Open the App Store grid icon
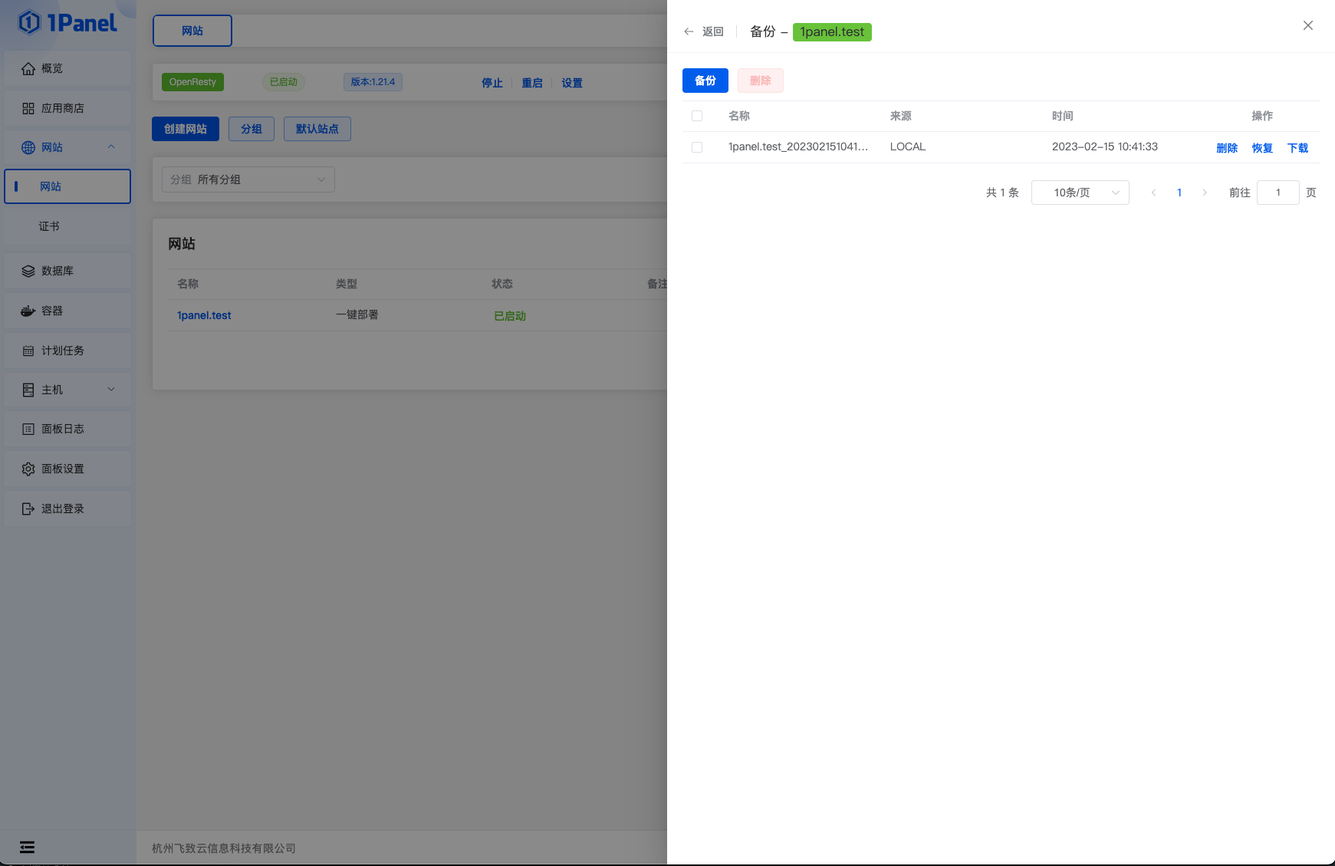 coord(28,109)
